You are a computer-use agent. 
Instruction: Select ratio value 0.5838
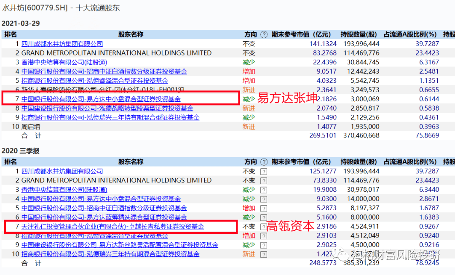[429, 108]
